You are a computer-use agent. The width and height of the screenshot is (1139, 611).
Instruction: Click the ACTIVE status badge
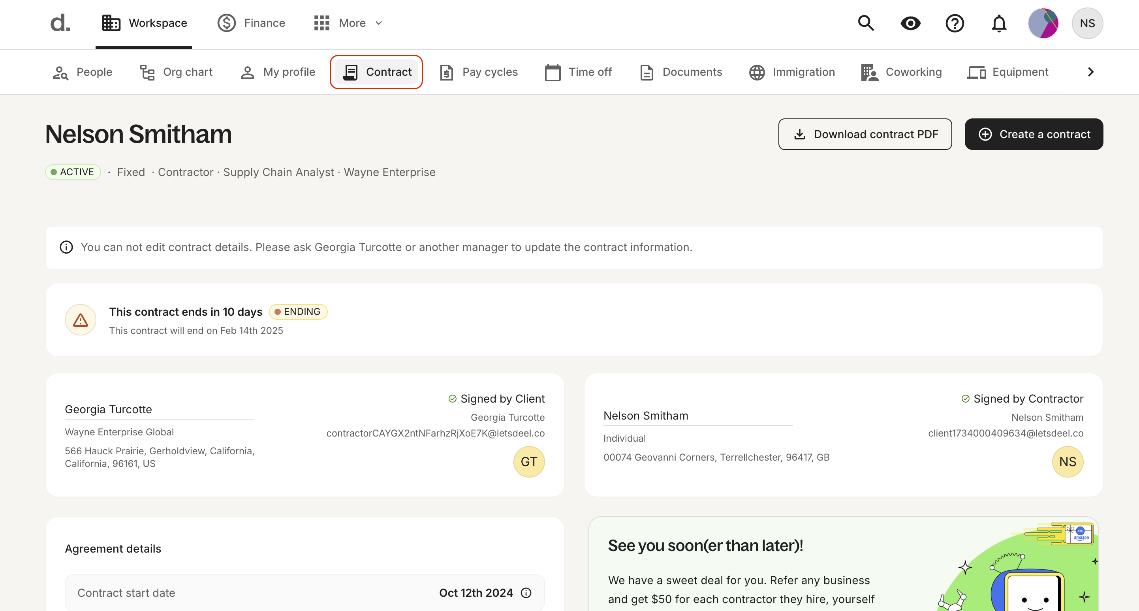(x=73, y=172)
